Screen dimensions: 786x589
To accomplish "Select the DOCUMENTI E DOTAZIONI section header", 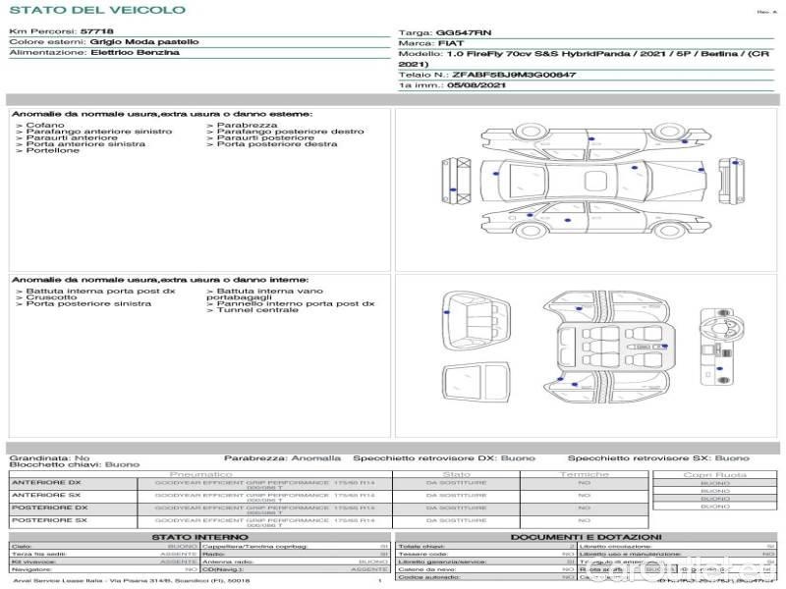I will pyautogui.click(x=586, y=537).
